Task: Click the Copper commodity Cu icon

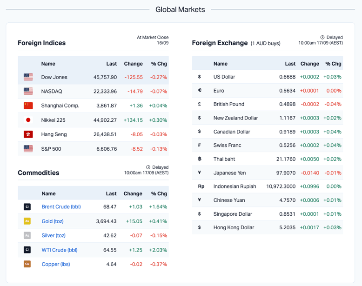Action: [27, 264]
